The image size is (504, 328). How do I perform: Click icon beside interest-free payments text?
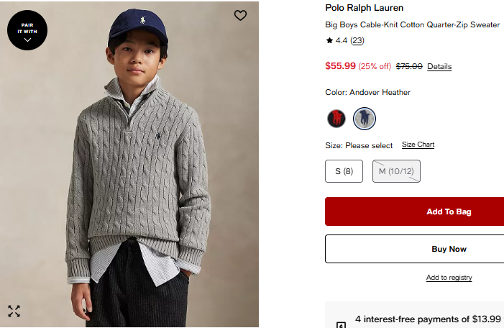coord(341,324)
